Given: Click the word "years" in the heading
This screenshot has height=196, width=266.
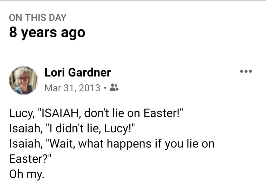Looking at the screenshot, I should pos(39,32).
